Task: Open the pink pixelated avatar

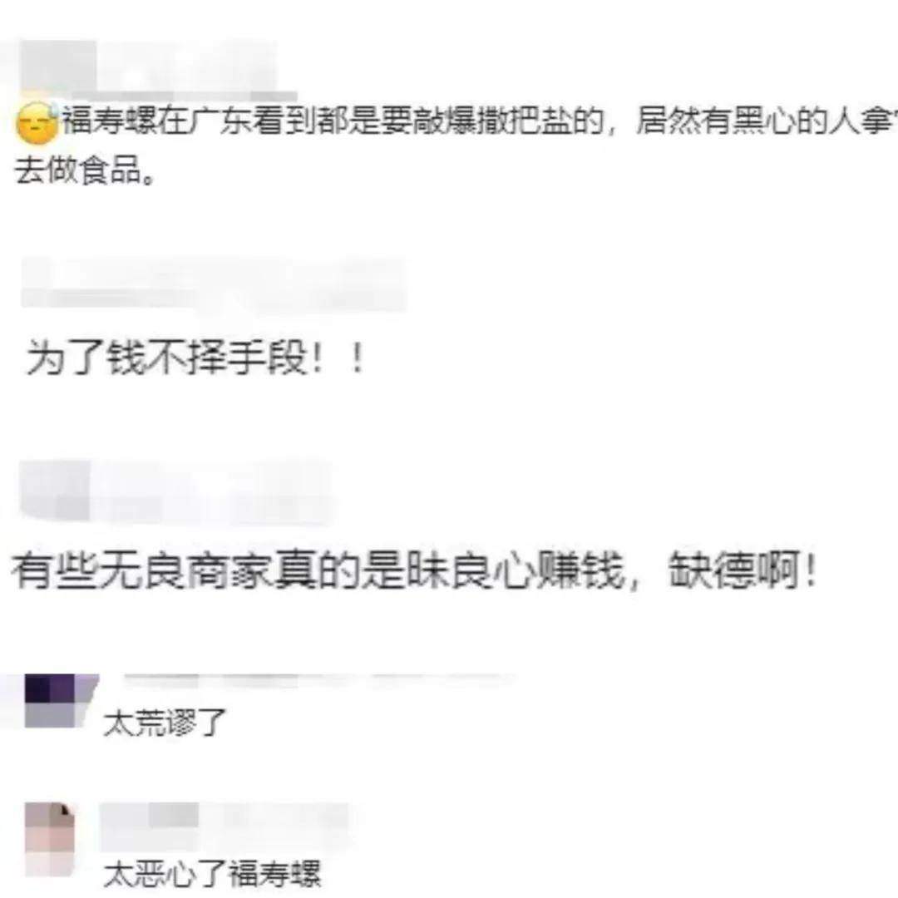Action: [x=50, y=840]
